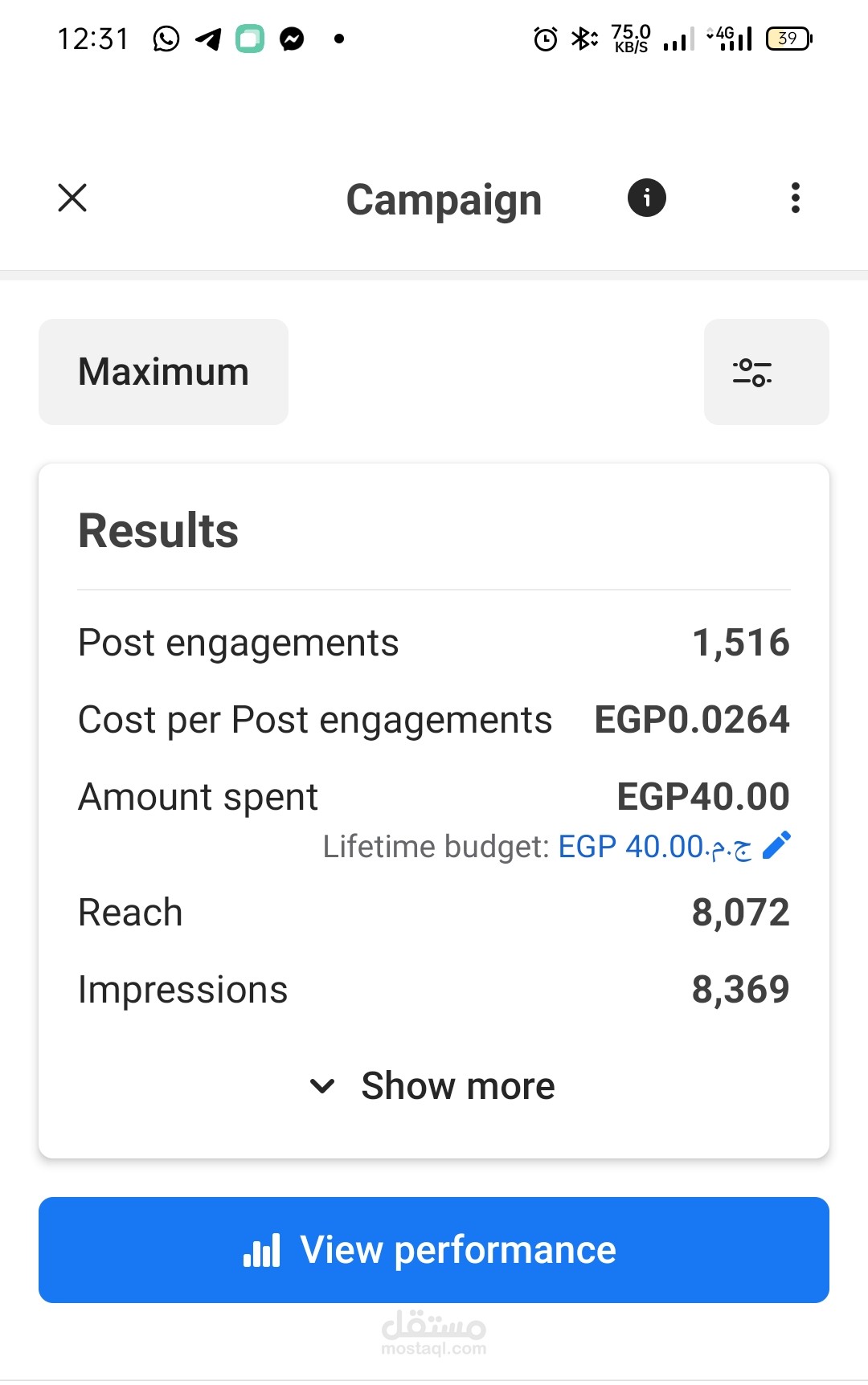Open the campaign info icon
Screen dimensions: 868x1385
[x=646, y=198]
